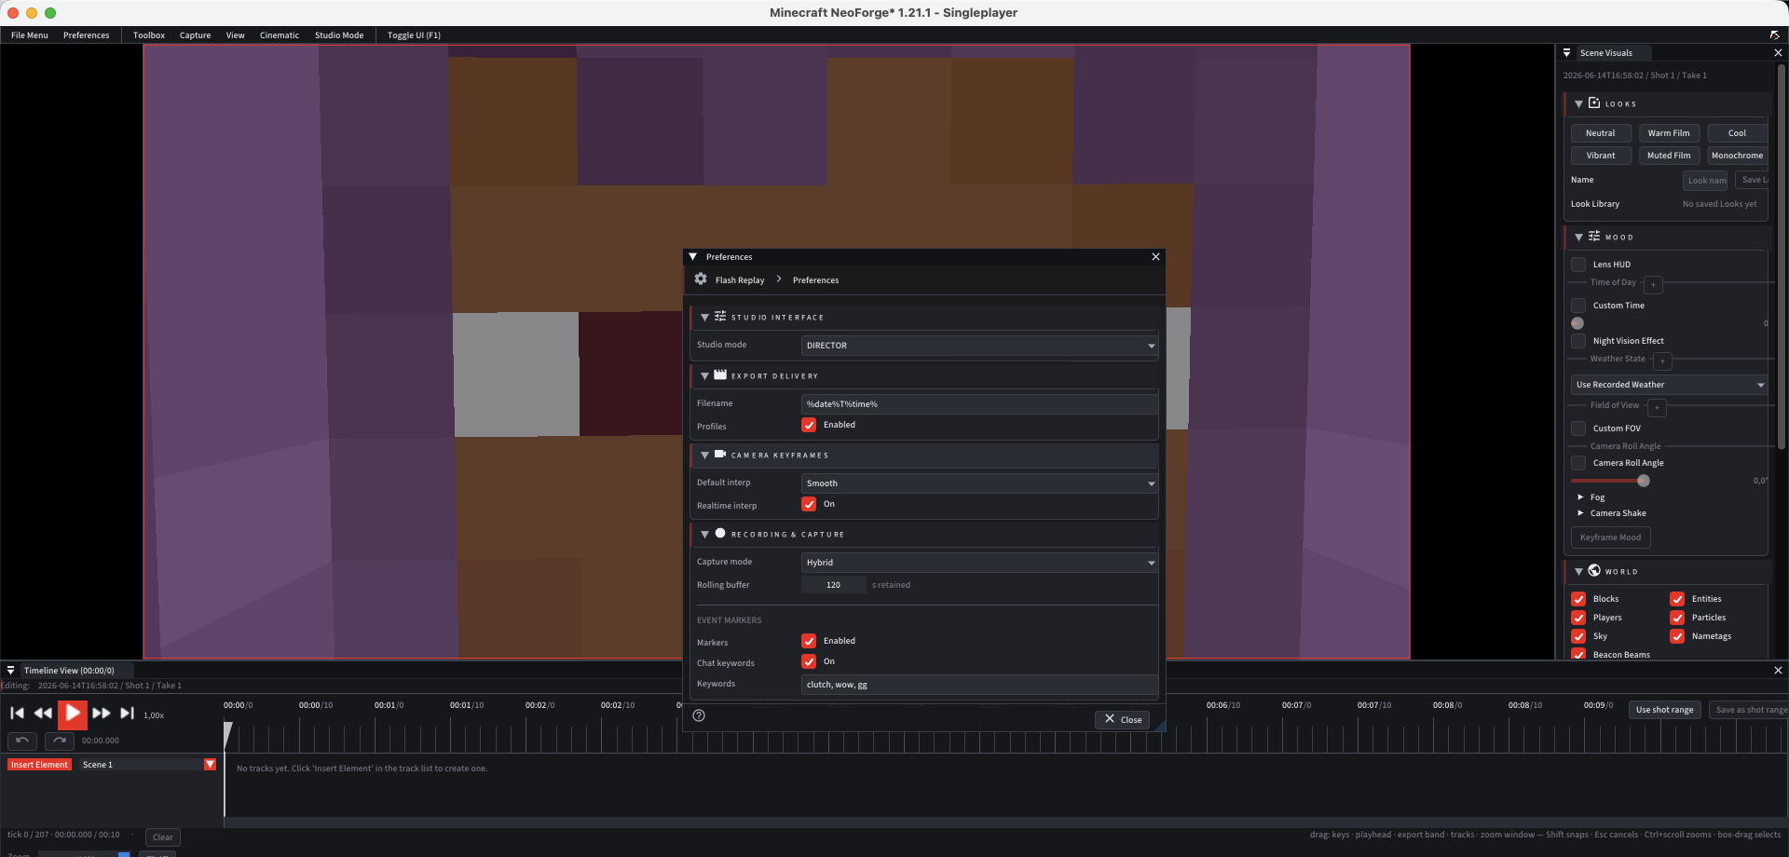1789x857 pixels.
Task: Add Field of View keyframe plus button
Action: (x=1657, y=408)
